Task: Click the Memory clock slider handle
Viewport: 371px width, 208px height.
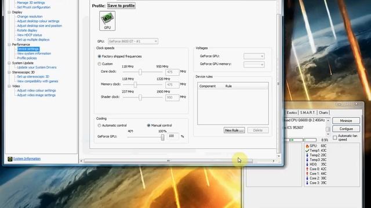Action: 135,85
